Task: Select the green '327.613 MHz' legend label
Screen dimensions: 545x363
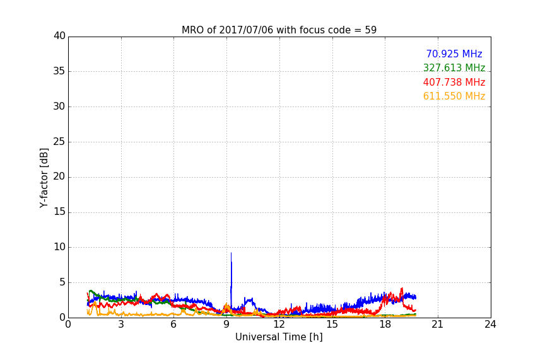Action: 454,67
